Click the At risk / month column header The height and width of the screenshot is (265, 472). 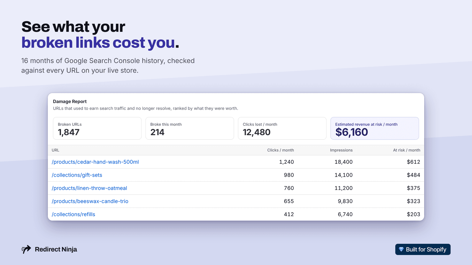point(407,150)
